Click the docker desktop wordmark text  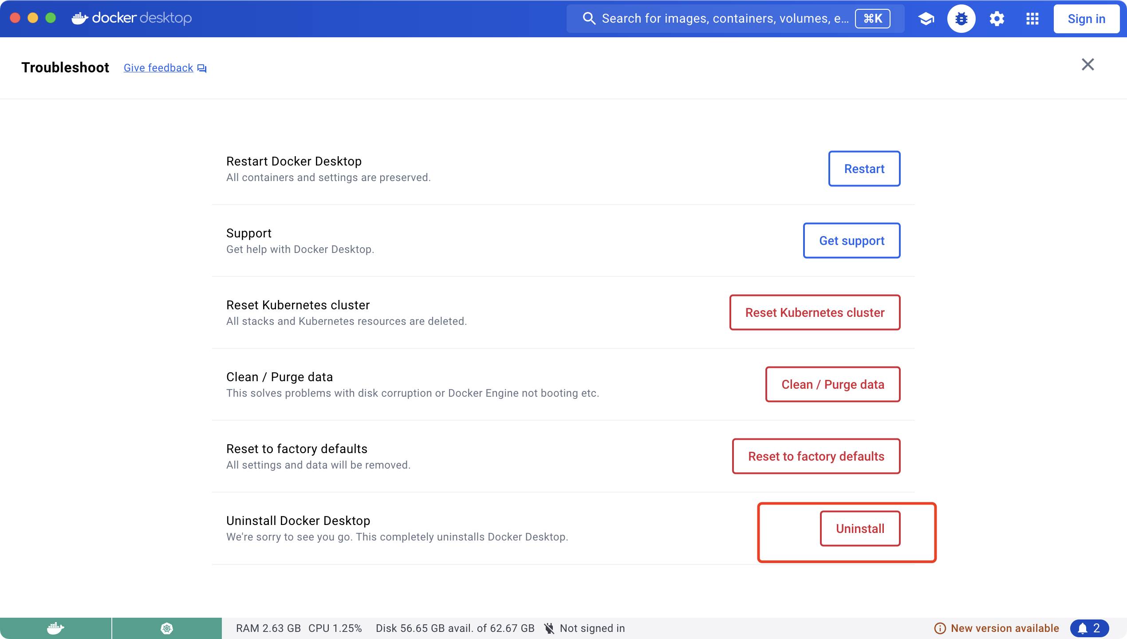pyautogui.click(x=142, y=18)
